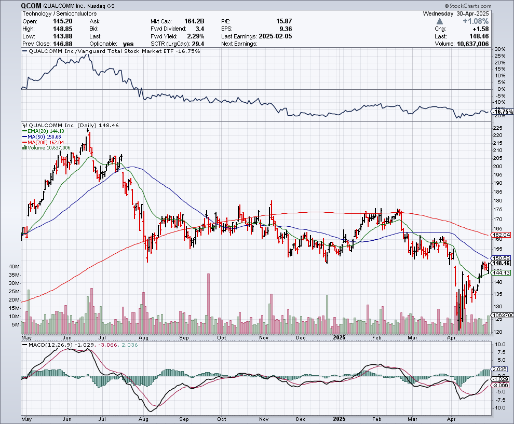The image size is (514, 424).
Task: Click the Last Earnings date 2025-02-05
Action: click(275, 36)
